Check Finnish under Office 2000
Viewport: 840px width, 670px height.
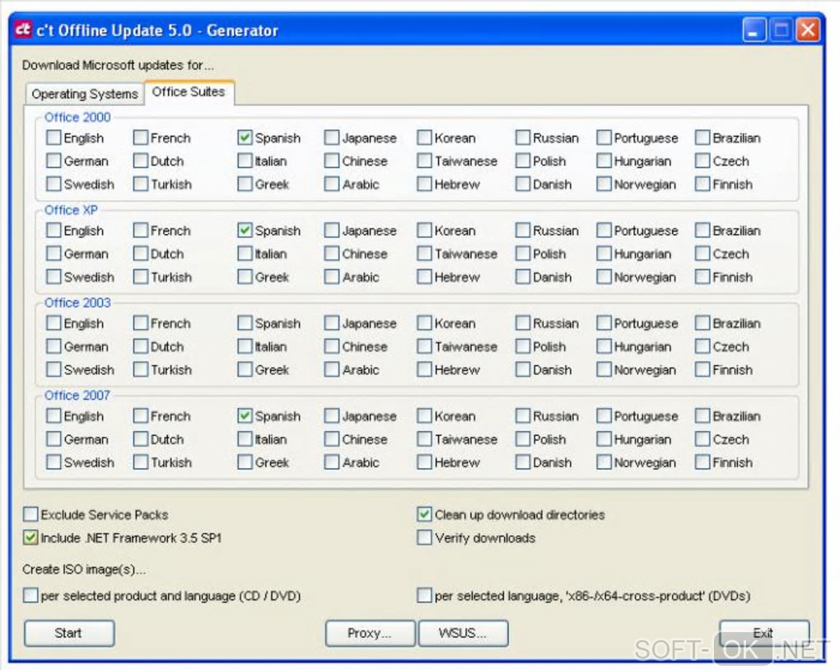coord(702,184)
